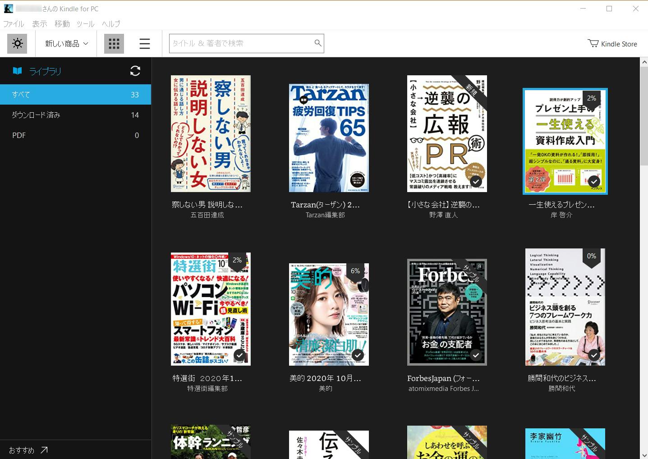Open しあわせを呼ぶお金の運 sample cover
The height and width of the screenshot is (459, 648).
(447, 442)
